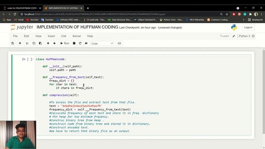
Task: Open the Translate bookmark
Action: point(47,20)
